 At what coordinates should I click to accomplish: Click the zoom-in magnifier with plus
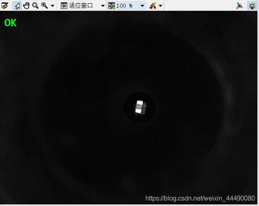click(44, 6)
